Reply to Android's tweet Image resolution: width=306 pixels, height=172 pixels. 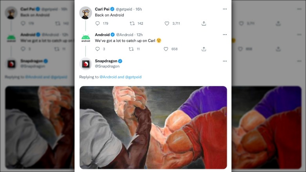pyautogui.click(x=98, y=49)
